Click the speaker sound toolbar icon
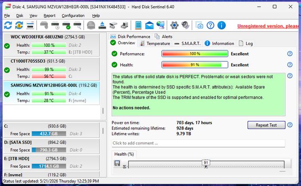Screen dimensions: 301x186 [x=185, y=25]
